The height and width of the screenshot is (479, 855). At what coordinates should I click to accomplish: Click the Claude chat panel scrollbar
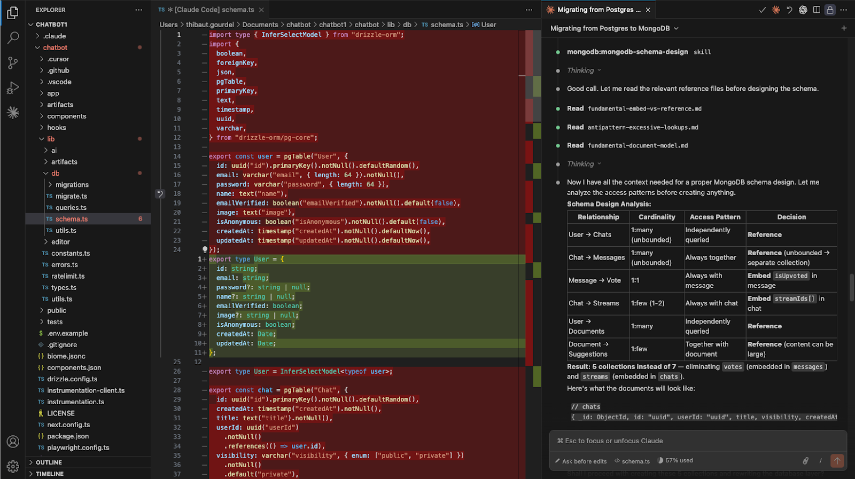[x=851, y=287]
